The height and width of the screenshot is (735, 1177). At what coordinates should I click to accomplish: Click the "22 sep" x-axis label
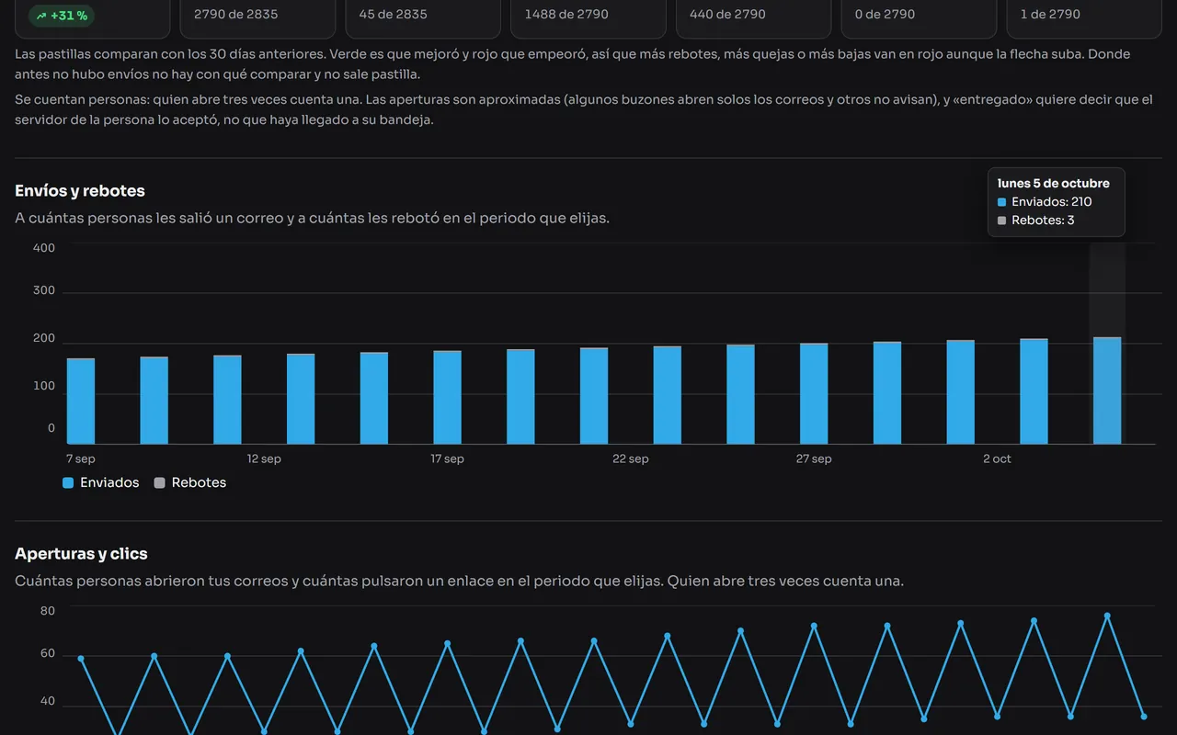[x=631, y=458]
